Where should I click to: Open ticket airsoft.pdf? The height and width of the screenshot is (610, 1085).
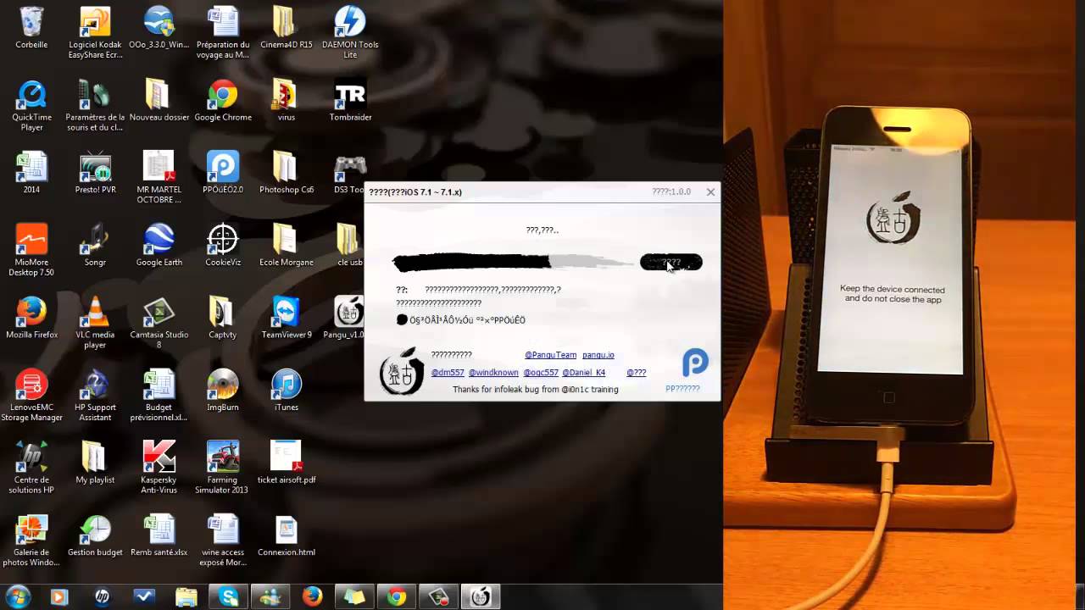point(287,463)
